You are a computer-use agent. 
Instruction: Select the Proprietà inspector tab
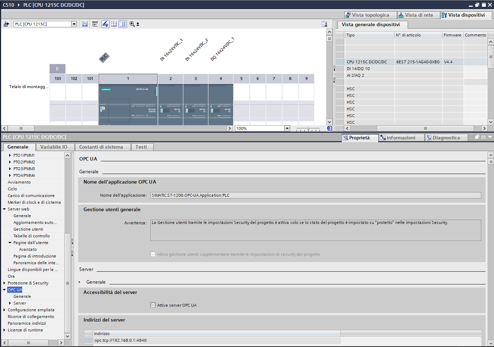360,138
